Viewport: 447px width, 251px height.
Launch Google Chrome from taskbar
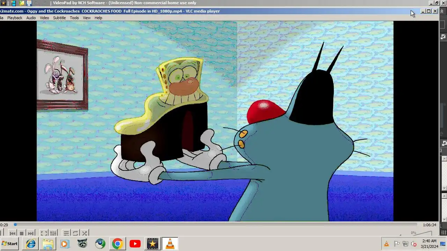pos(117,244)
